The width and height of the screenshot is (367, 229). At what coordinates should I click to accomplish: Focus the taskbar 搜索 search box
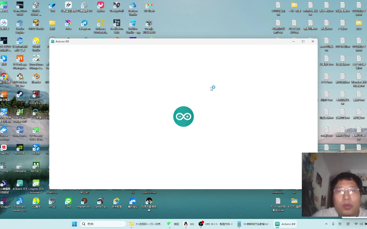click(x=103, y=224)
